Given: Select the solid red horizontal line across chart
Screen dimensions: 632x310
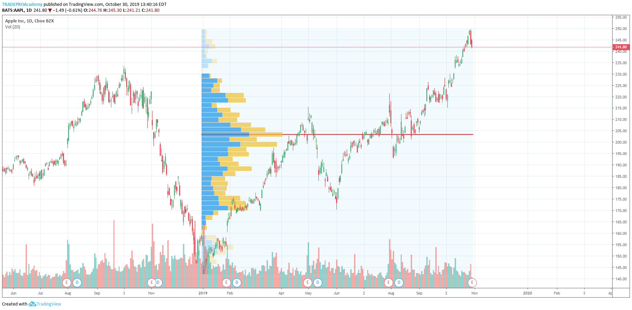Looking at the screenshot, I should coord(337,134).
